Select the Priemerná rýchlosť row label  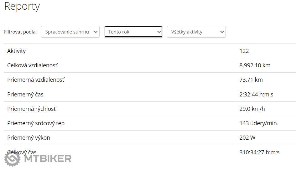32,109
